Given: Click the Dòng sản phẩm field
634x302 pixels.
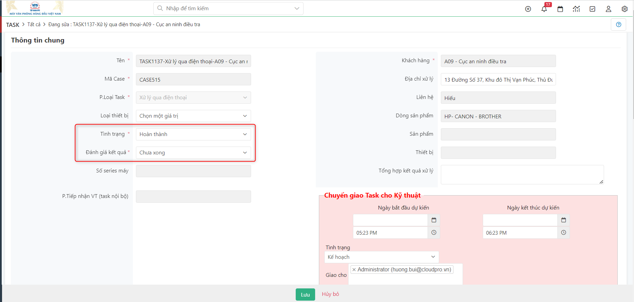Looking at the screenshot, I should [498, 116].
